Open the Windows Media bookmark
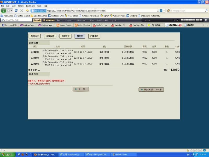Screen dimensions: 209x157 coord(118,16)
